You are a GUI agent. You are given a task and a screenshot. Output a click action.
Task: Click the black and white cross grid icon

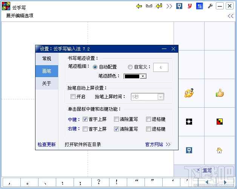click(x=189, y=122)
